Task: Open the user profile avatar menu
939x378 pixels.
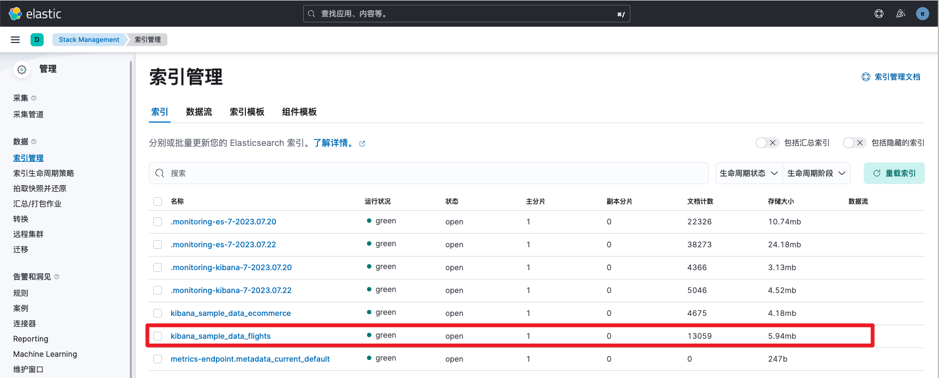Action: tap(923, 14)
